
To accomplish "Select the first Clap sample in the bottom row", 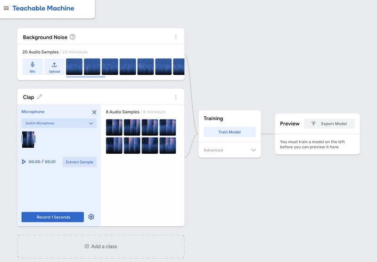I will point(114,145).
